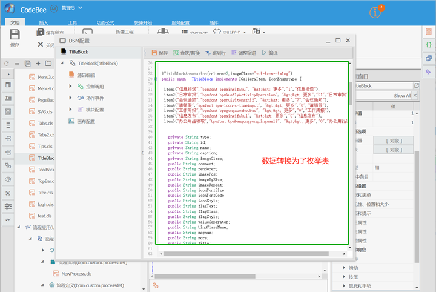Click the plus add icon above tree
This screenshot has height=292, width=436.
click(x=38, y=64)
